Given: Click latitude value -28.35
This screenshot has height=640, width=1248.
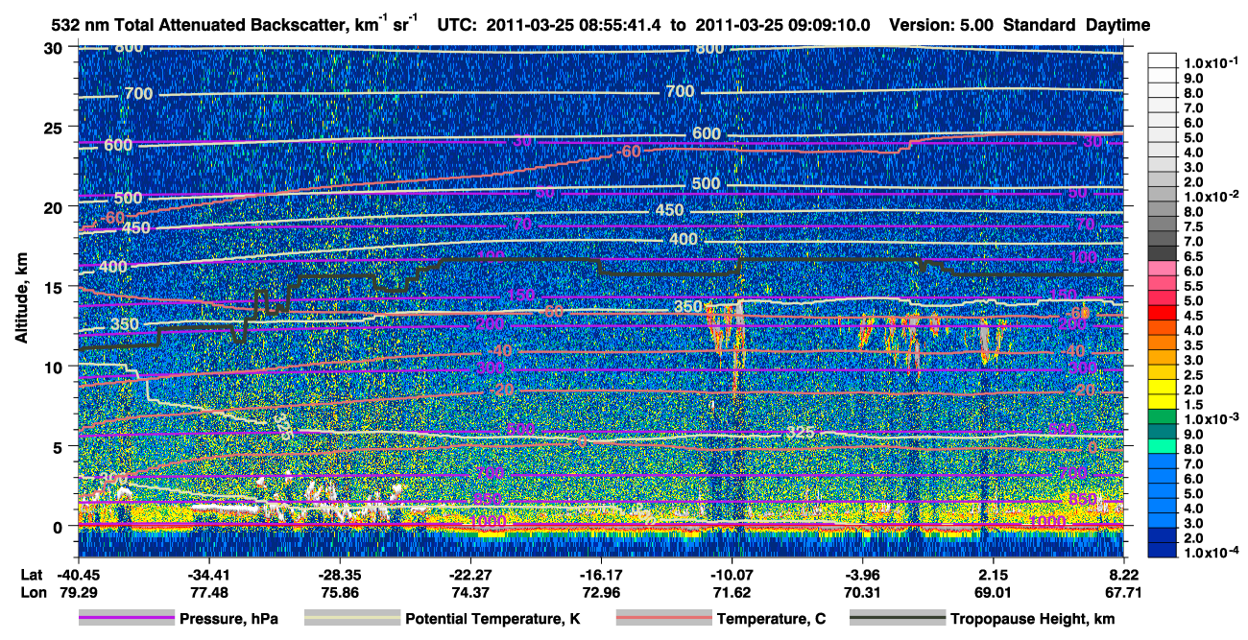Looking at the screenshot, I should click(339, 575).
